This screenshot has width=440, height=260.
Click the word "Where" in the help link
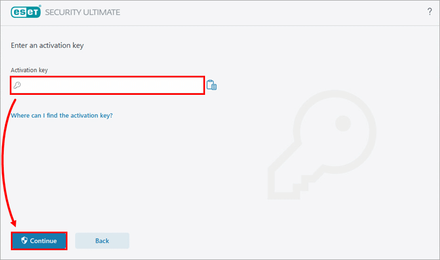tap(20, 116)
